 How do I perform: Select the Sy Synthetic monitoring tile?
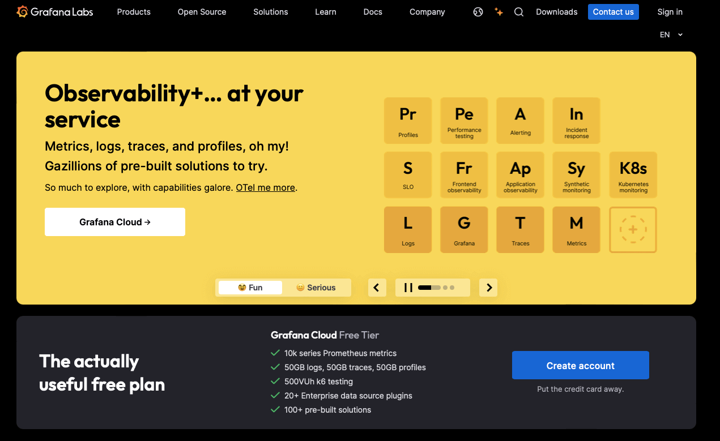tap(576, 175)
